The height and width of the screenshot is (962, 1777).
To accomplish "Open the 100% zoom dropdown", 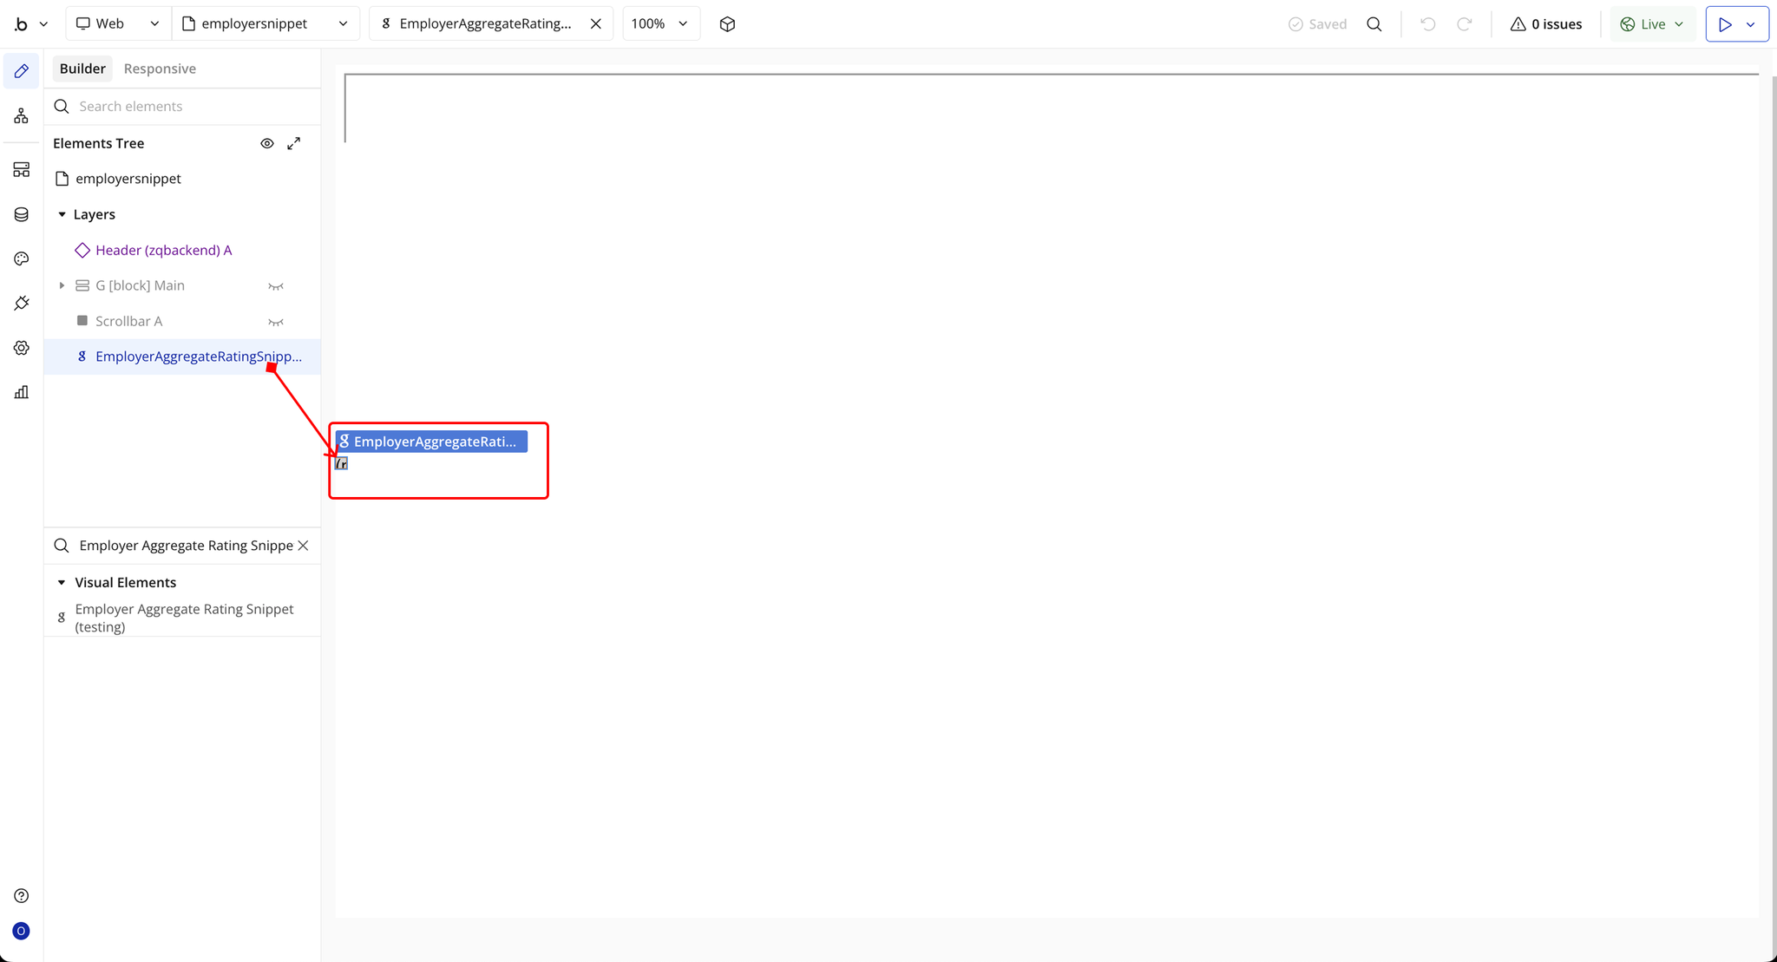I will [660, 24].
